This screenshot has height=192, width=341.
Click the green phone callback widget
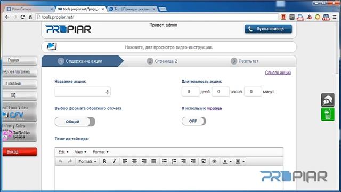point(328,114)
